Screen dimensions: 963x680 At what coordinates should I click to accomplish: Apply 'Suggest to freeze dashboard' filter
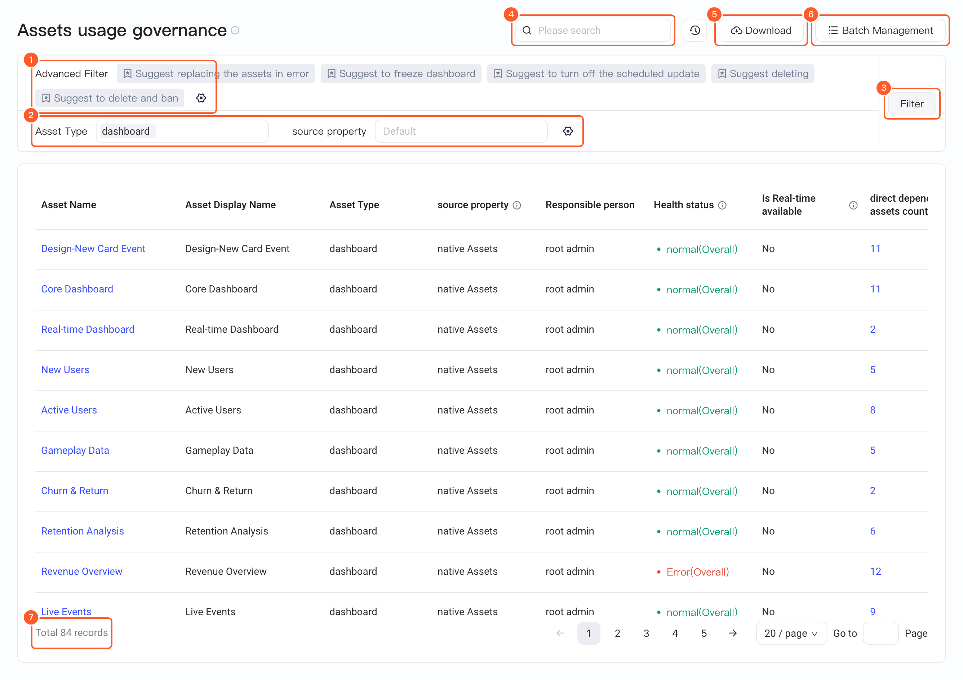[401, 74]
